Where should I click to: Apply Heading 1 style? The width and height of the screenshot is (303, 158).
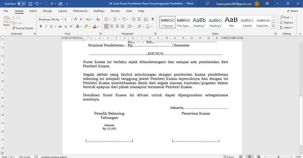[x=199, y=22]
